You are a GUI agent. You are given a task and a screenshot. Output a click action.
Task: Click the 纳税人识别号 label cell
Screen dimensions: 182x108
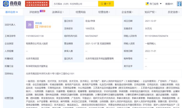(x=133, y=36)
